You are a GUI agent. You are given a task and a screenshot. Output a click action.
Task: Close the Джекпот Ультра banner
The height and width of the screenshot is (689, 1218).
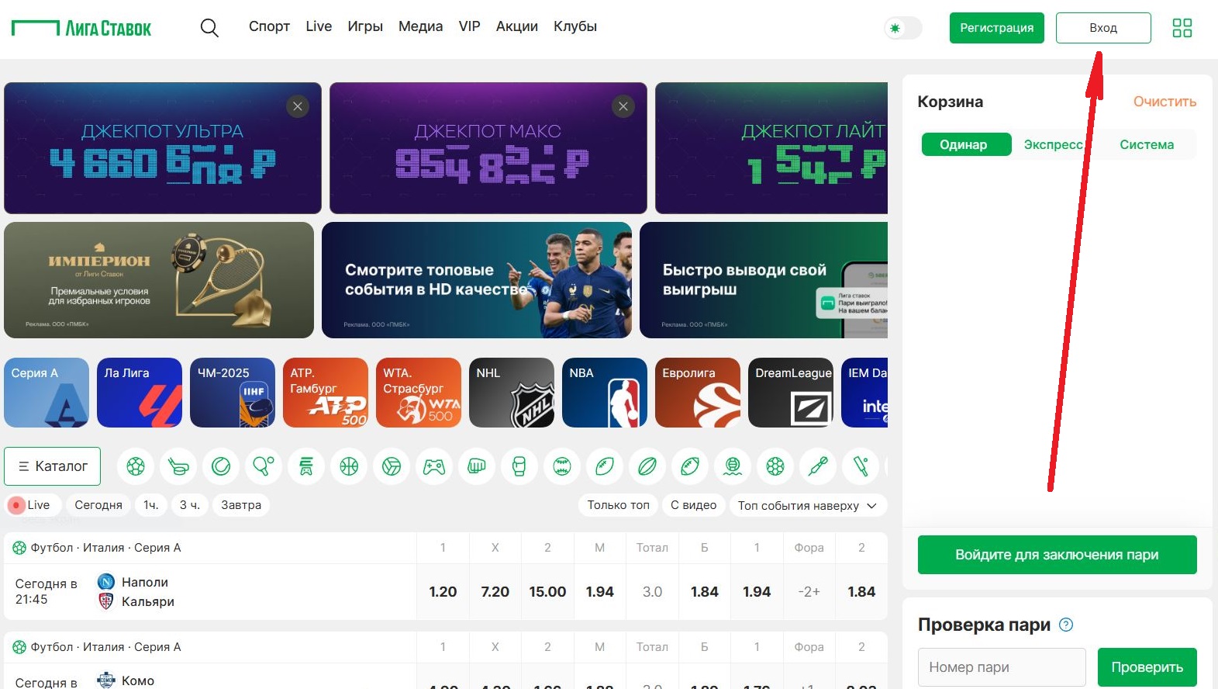point(298,106)
